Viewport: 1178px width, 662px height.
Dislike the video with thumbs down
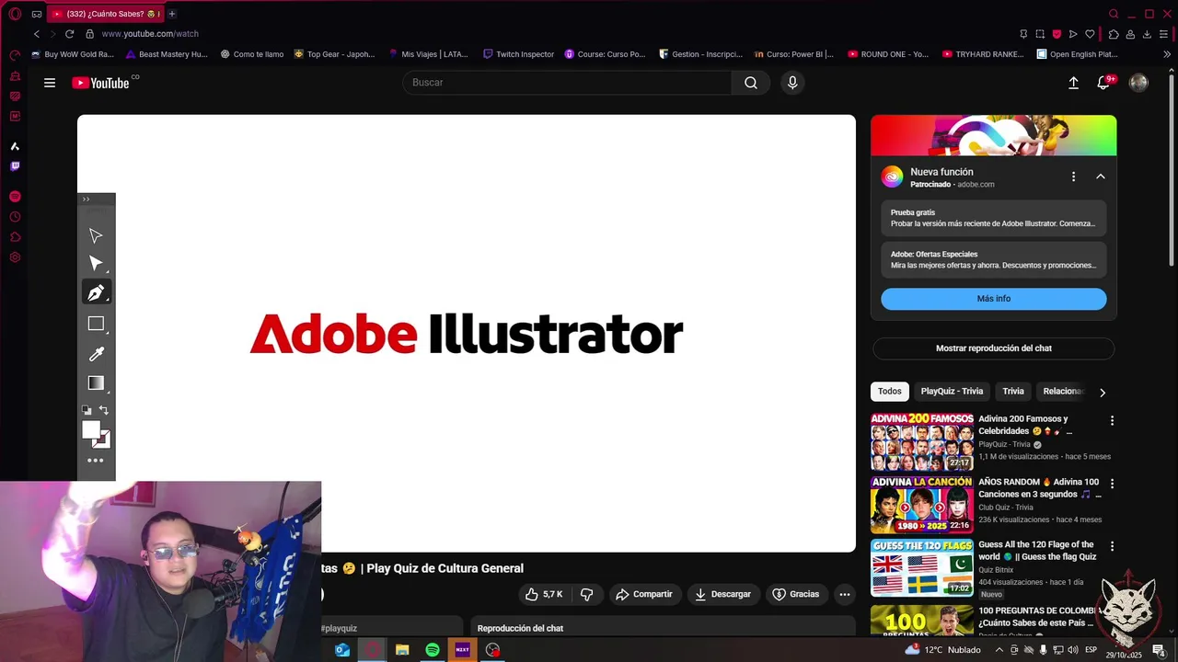[586, 594]
